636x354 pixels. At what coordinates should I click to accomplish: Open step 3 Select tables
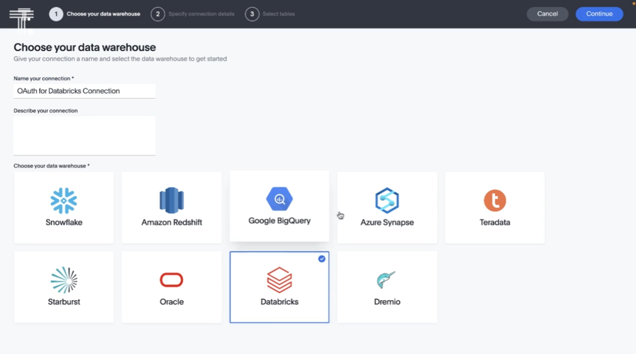point(270,14)
